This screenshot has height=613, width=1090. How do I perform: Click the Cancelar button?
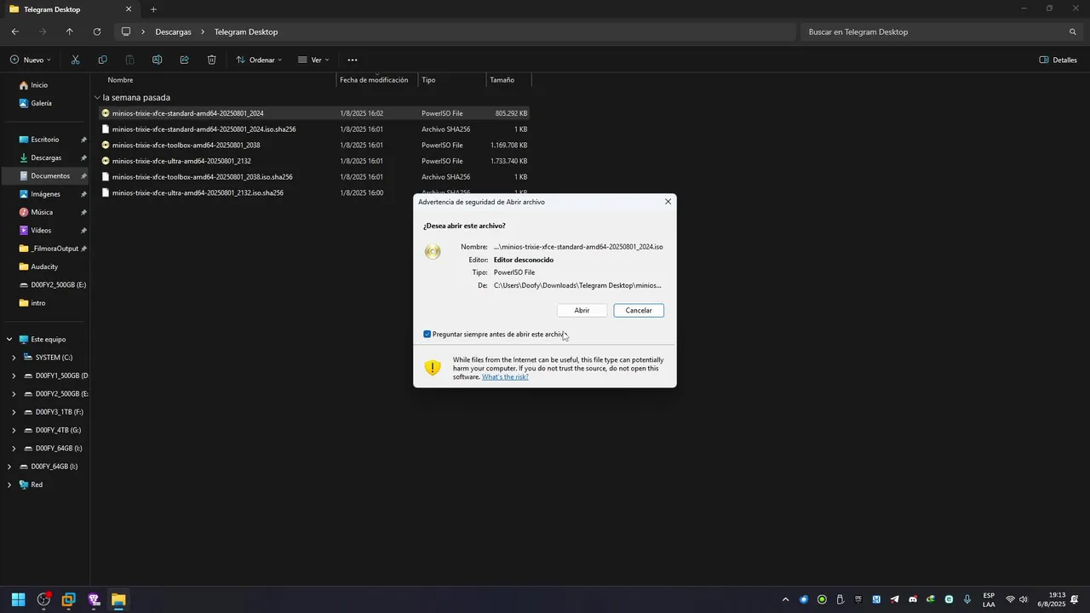point(639,310)
